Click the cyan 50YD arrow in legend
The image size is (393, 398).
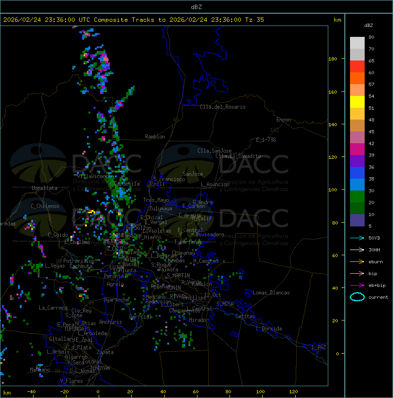click(x=357, y=238)
